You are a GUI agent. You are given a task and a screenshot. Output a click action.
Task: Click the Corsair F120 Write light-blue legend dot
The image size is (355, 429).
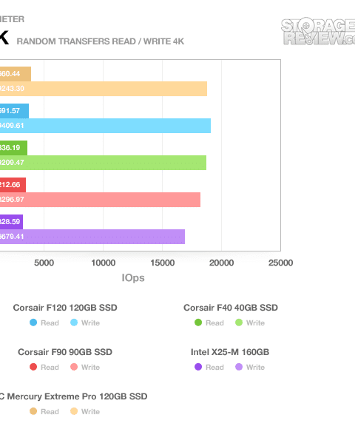[x=74, y=322]
